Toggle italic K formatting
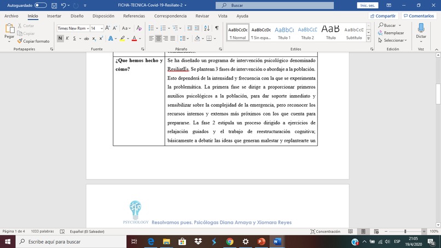This screenshot has height=248, width=441. click(x=67, y=38)
